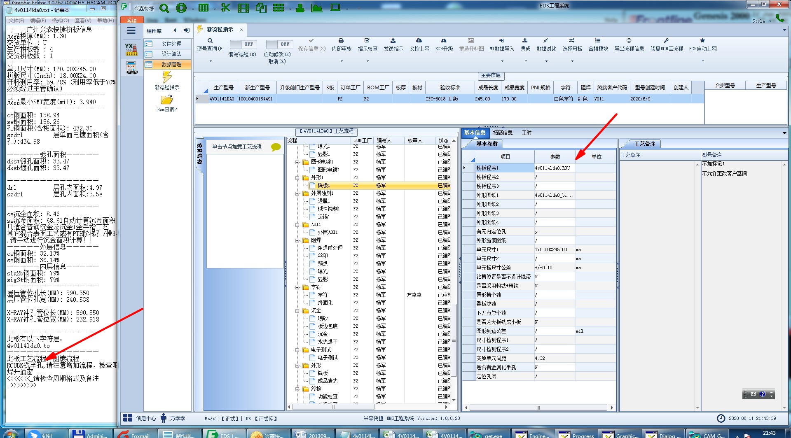
Task: Click 集成 download icon
Action: click(525, 41)
